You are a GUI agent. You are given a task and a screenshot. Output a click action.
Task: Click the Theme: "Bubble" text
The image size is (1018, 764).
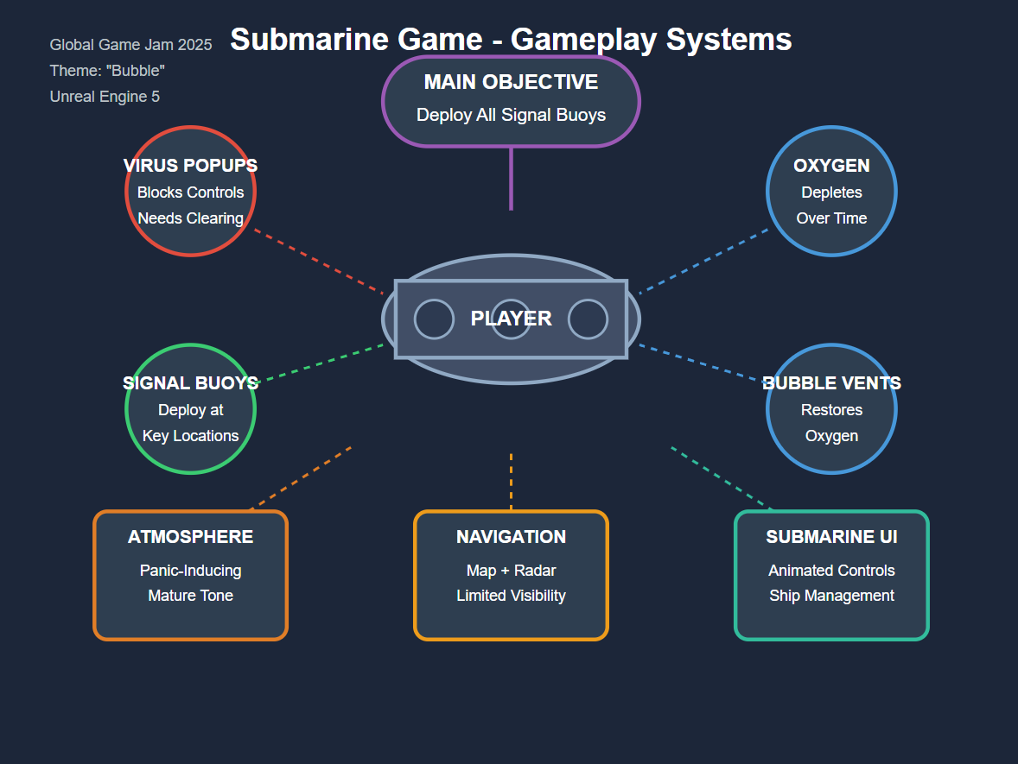107,71
